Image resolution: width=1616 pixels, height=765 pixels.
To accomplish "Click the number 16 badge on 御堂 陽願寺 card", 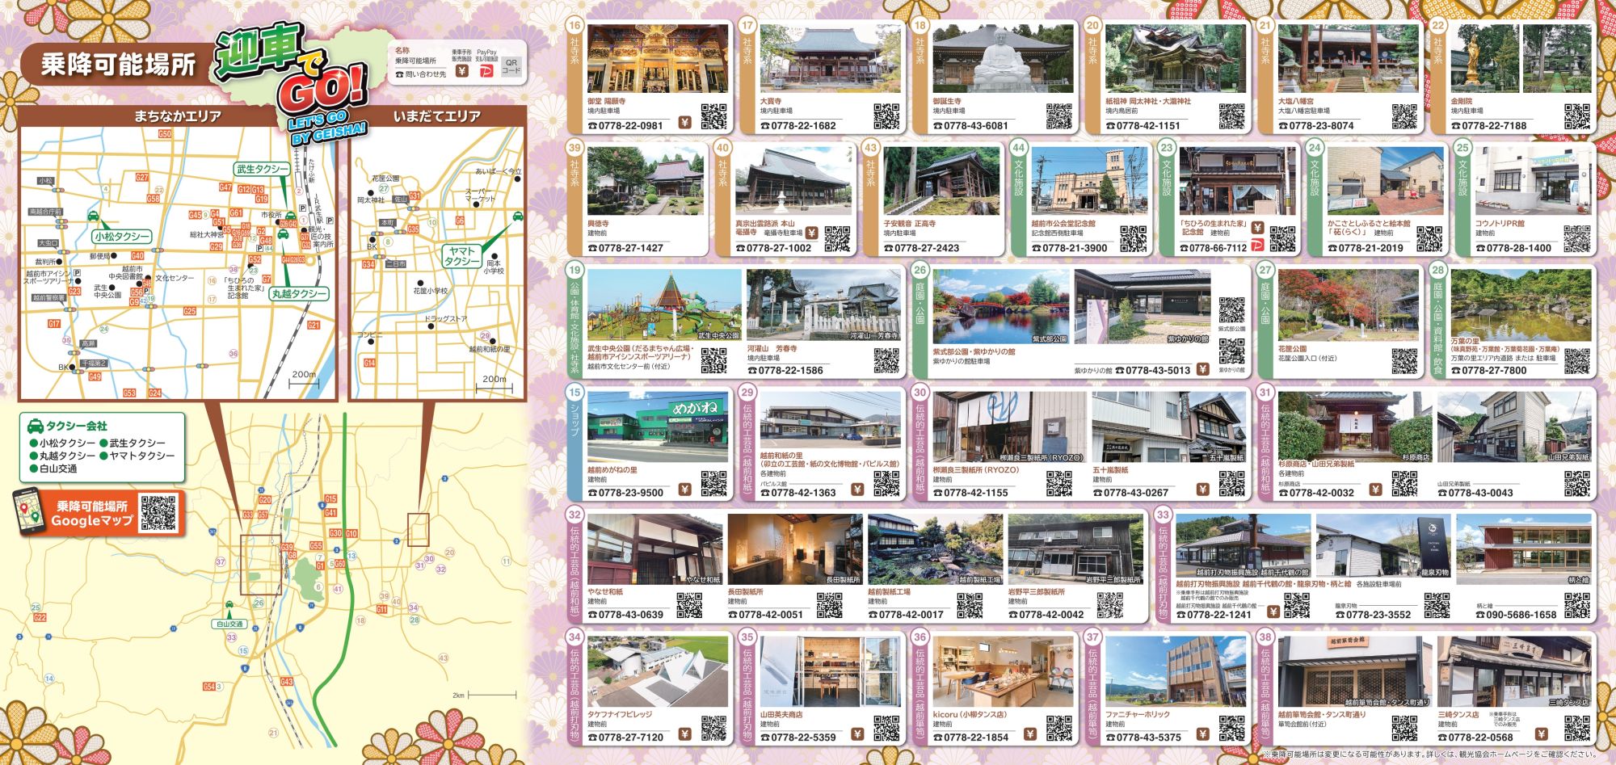I will click(574, 25).
